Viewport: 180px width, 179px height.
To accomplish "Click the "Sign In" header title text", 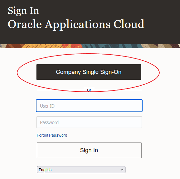I will [x=23, y=11].
